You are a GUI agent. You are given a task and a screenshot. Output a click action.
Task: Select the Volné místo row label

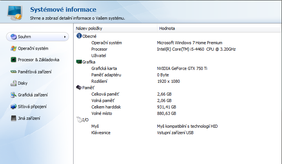(102, 113)
